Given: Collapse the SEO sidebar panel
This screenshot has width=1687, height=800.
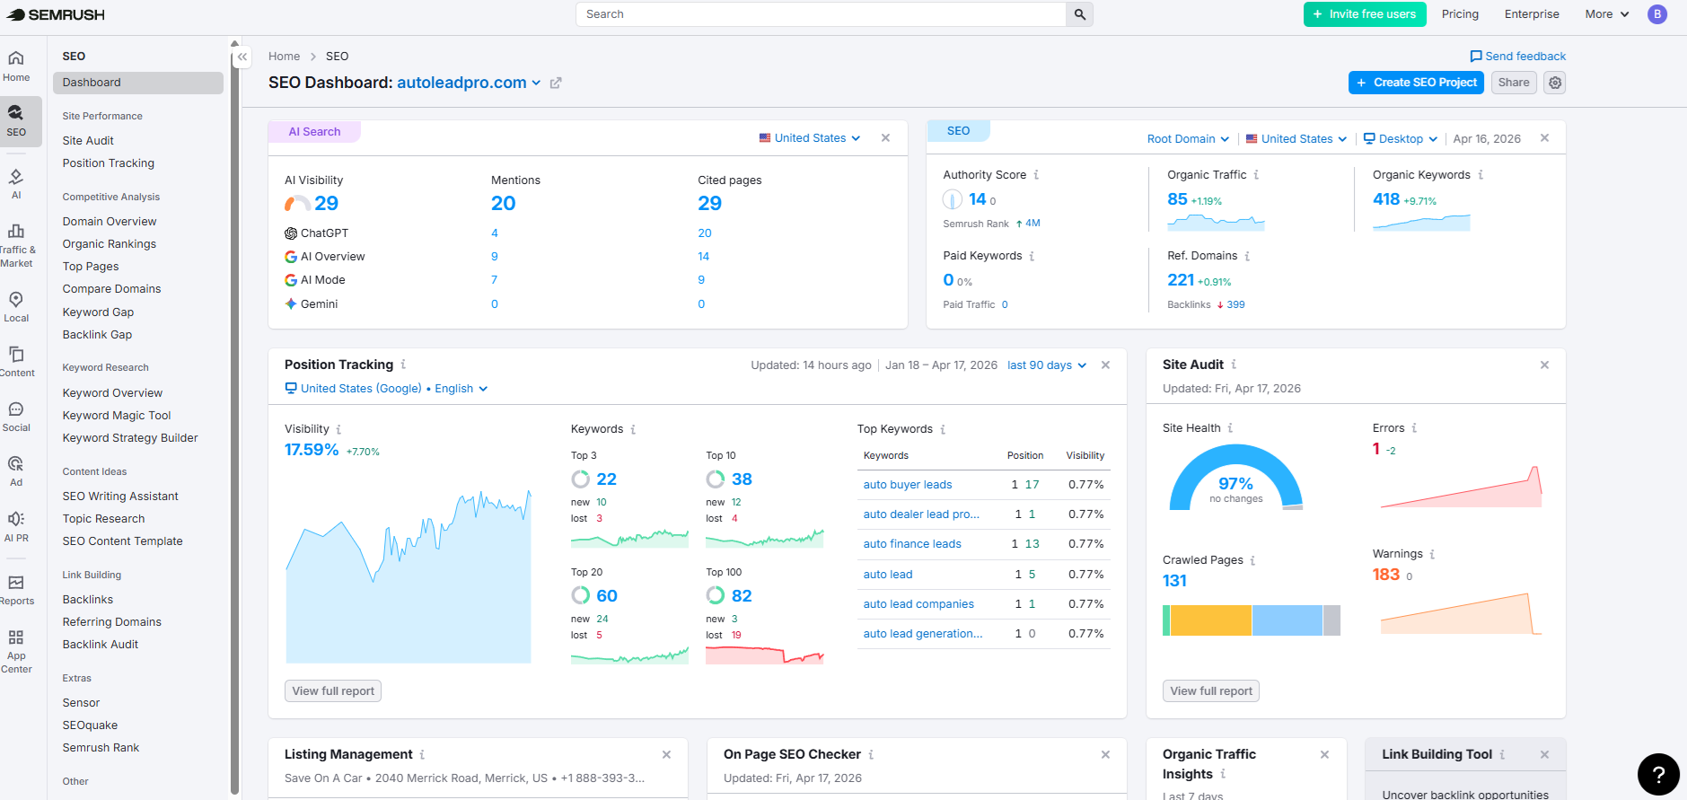Looking at the screenshot, I should (x=242, y=57).
